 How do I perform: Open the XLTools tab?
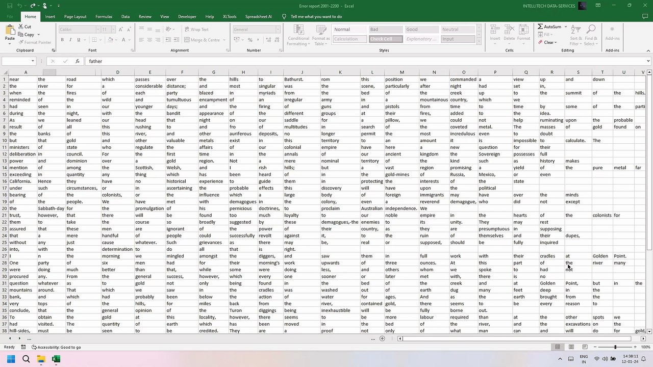[x=230, y=16]
